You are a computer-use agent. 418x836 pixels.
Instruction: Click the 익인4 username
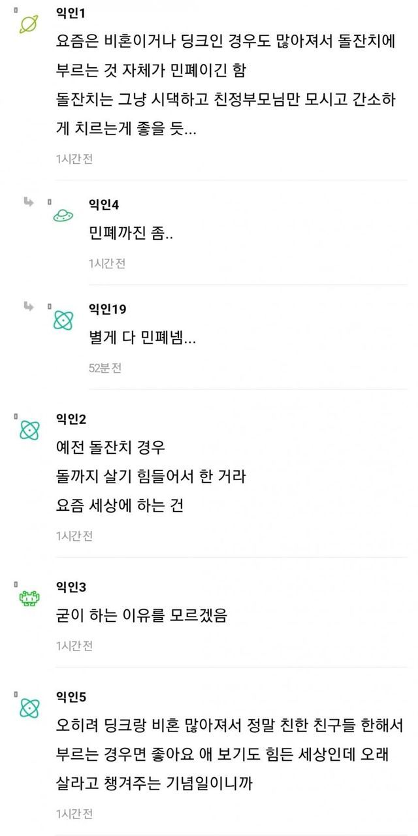[x=104, y=204]
